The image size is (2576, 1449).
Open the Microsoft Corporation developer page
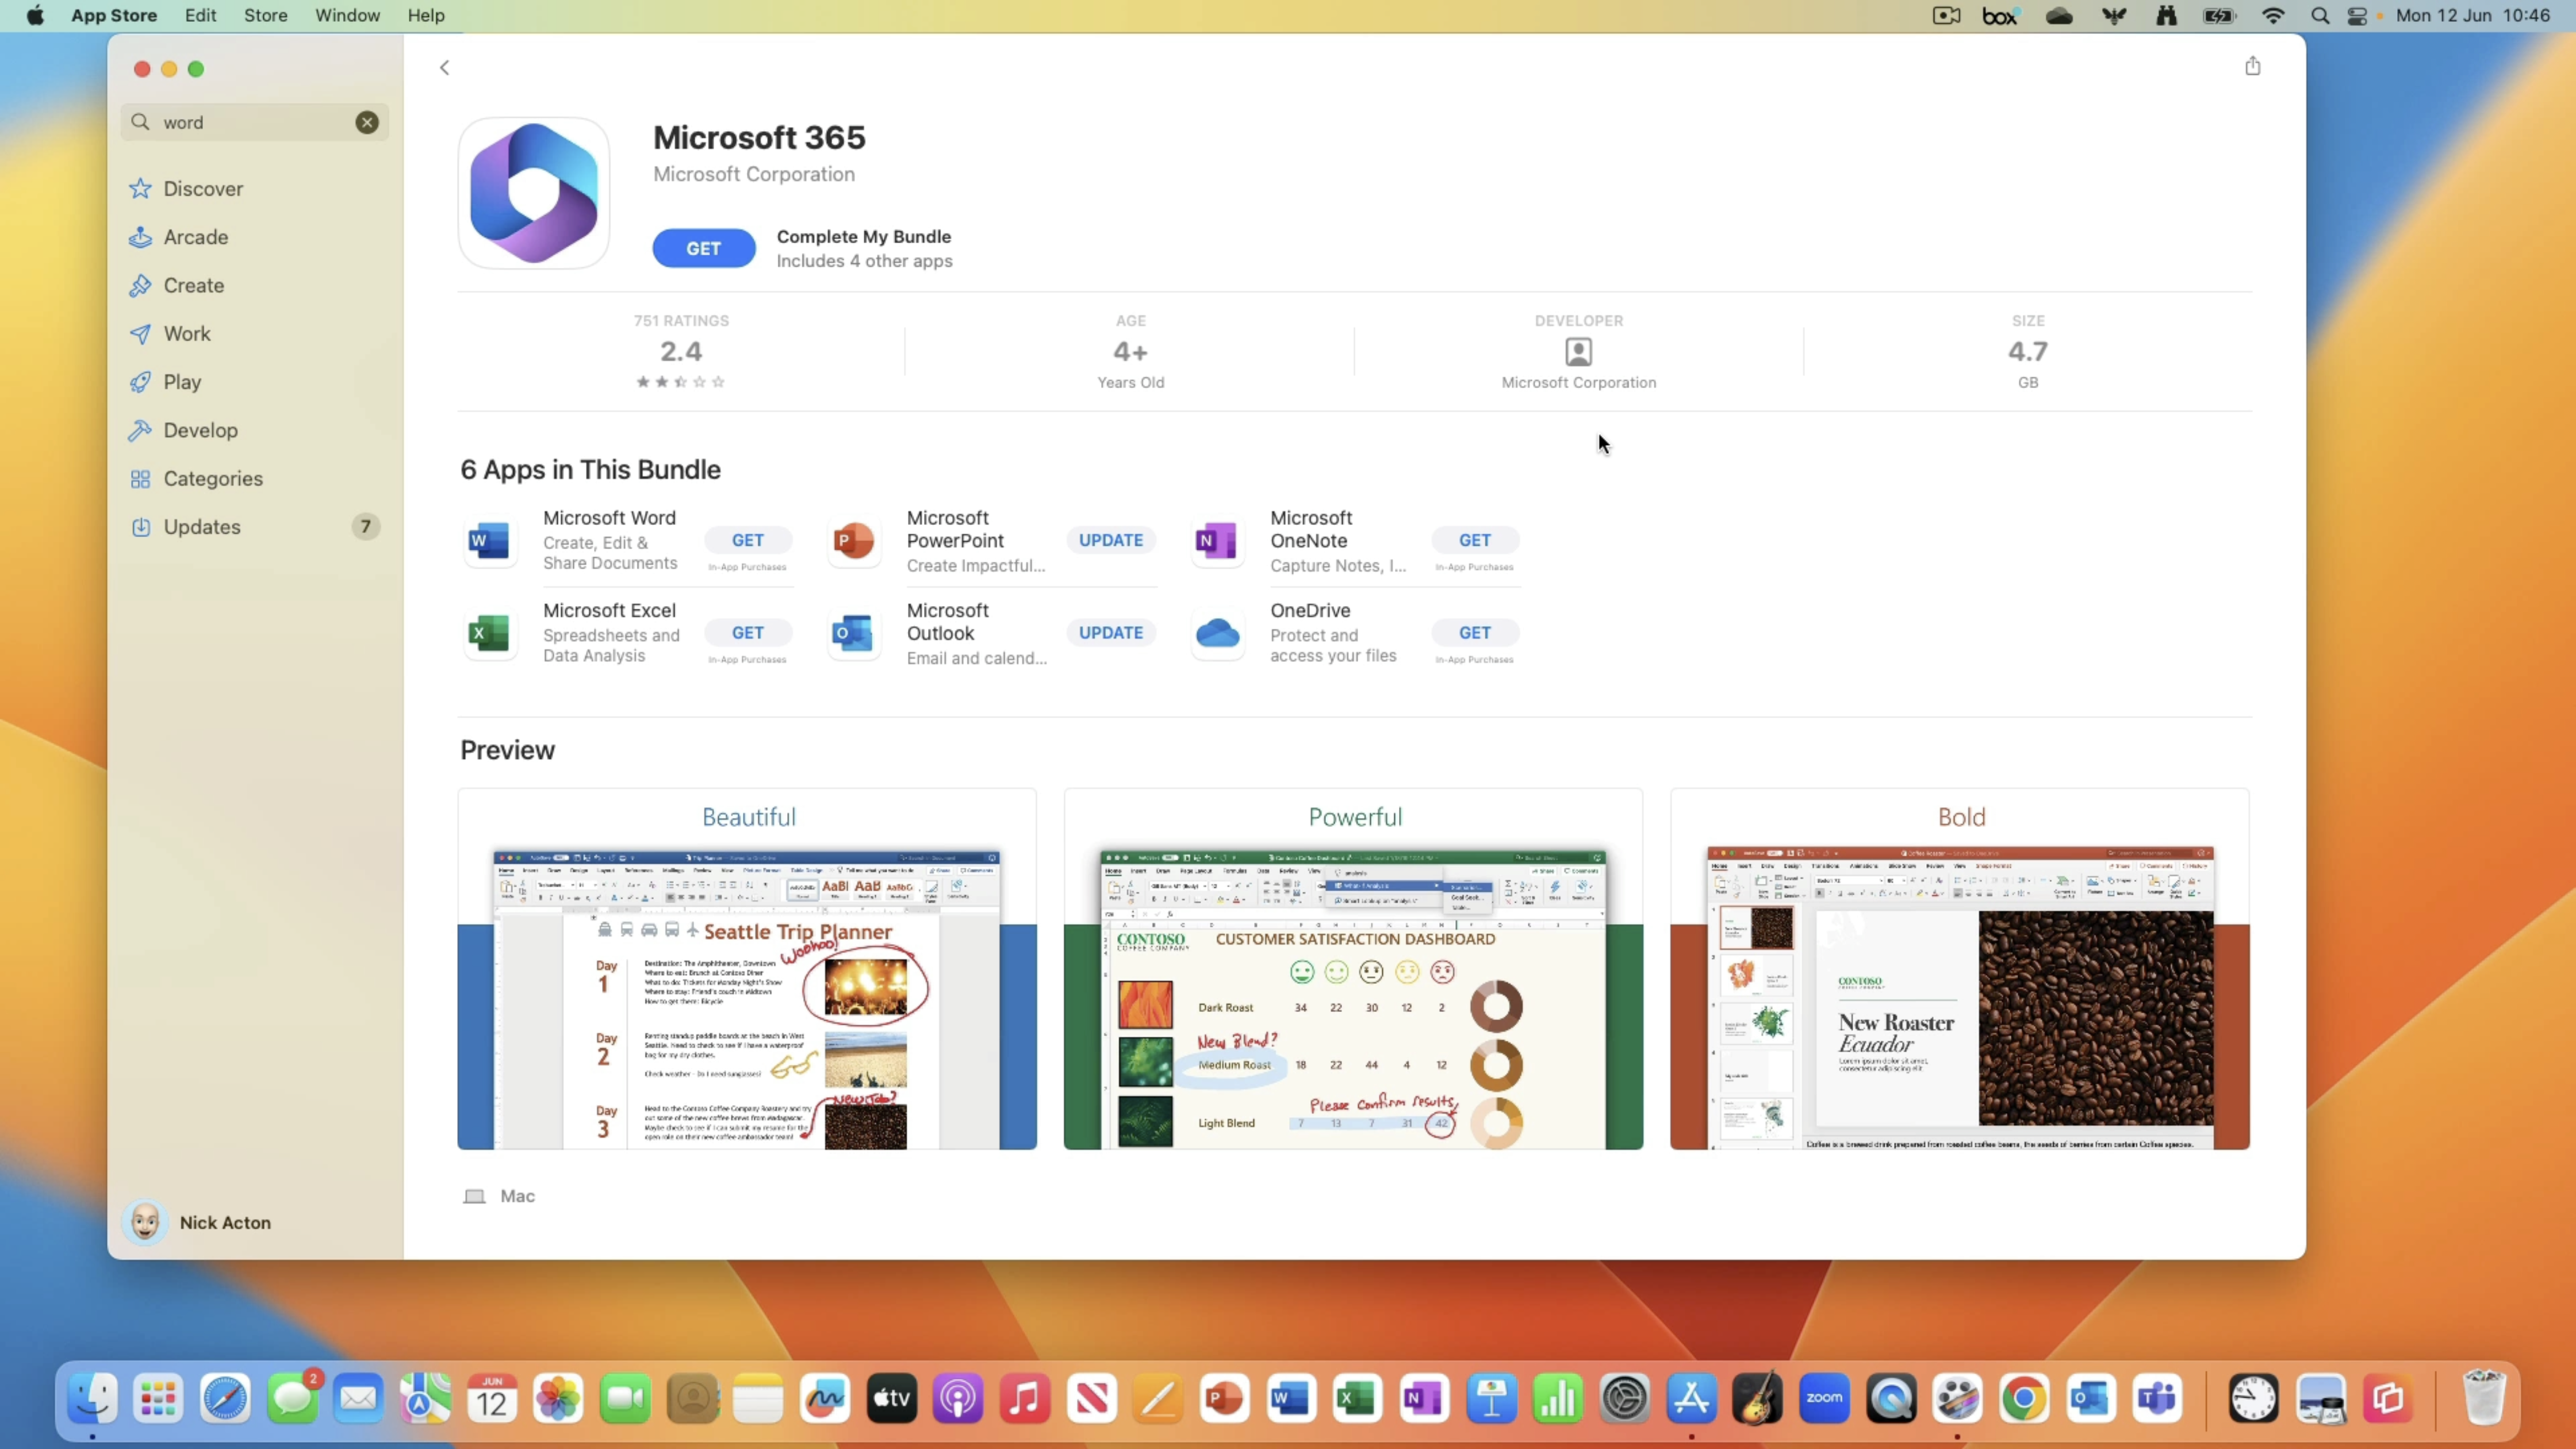point(1578,351)
